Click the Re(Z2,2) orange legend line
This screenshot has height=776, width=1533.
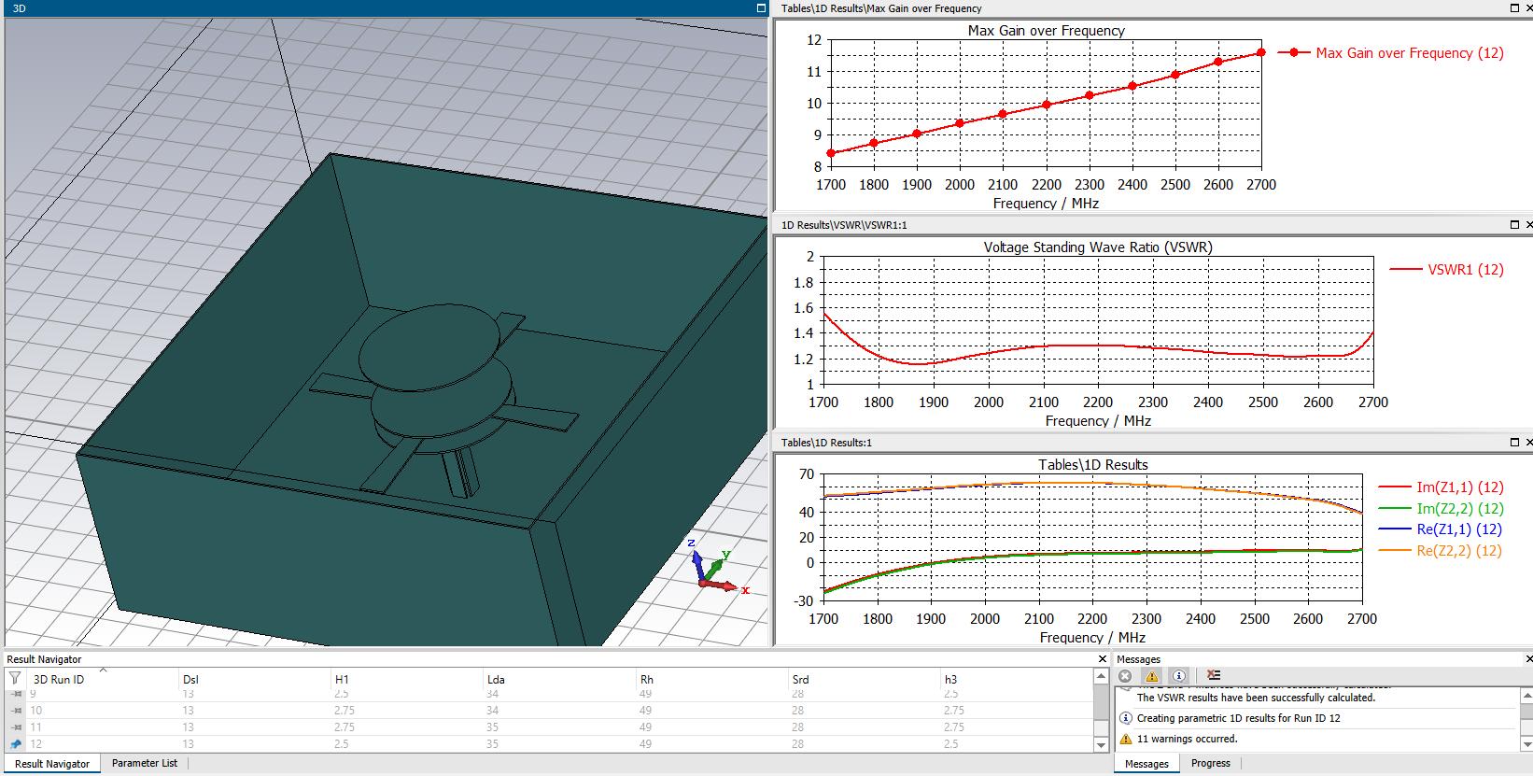click(1394, 551)
